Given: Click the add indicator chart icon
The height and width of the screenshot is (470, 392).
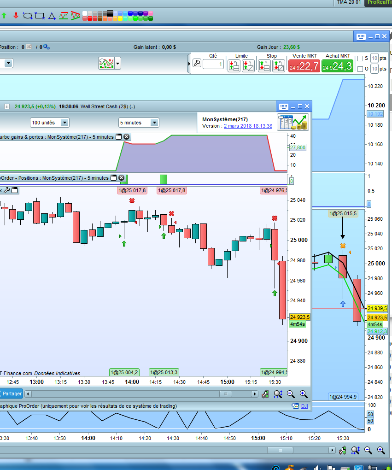Looking at the screenshot, I should point(106,63).
